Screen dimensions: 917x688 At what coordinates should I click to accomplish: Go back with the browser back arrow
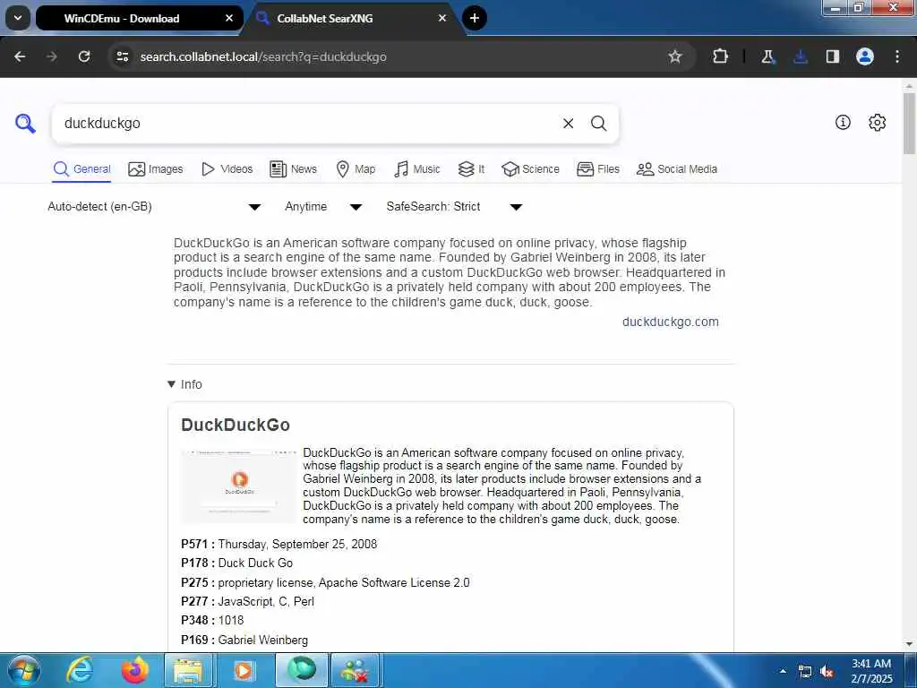pos(20,56)
